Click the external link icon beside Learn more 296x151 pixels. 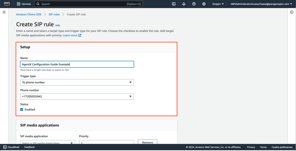coord(80,35)
